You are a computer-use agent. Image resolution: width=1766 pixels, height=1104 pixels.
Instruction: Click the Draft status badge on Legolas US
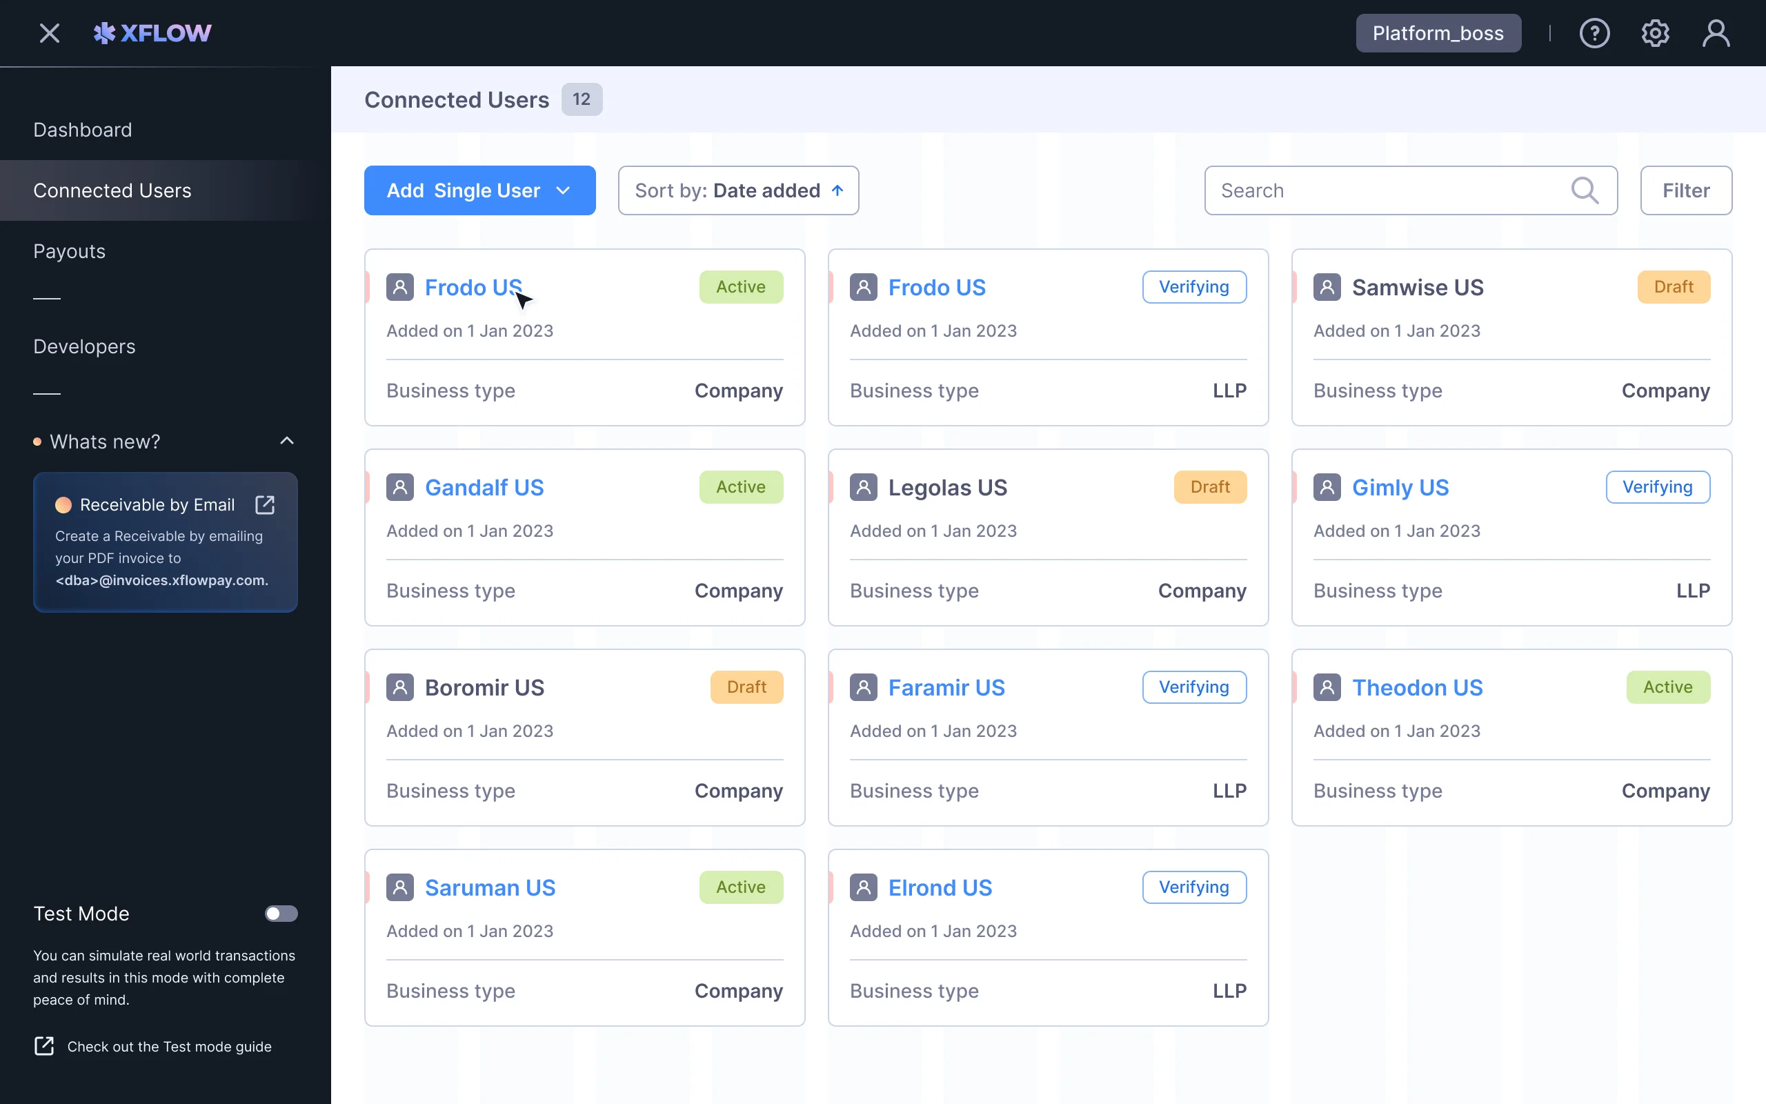(x=1209, y=486)
